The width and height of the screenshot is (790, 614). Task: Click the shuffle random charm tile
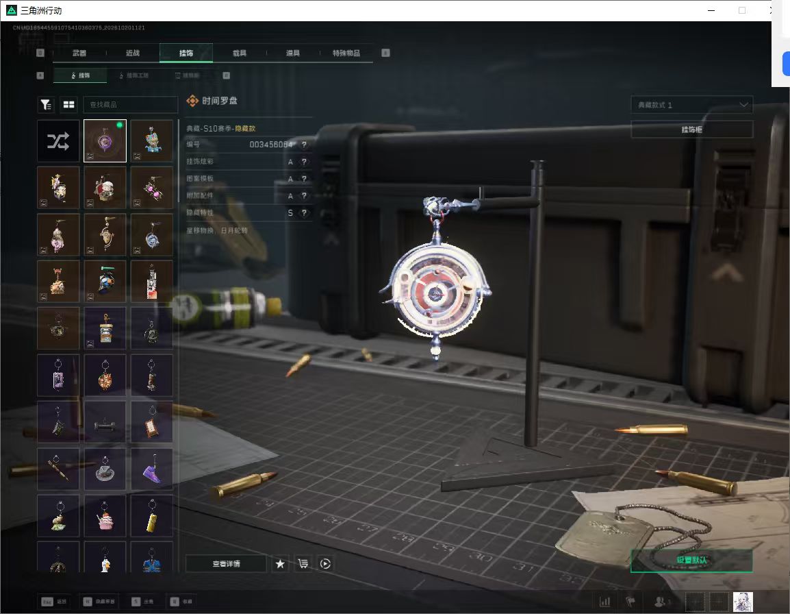pyautogui.click(x=58, y=140)
